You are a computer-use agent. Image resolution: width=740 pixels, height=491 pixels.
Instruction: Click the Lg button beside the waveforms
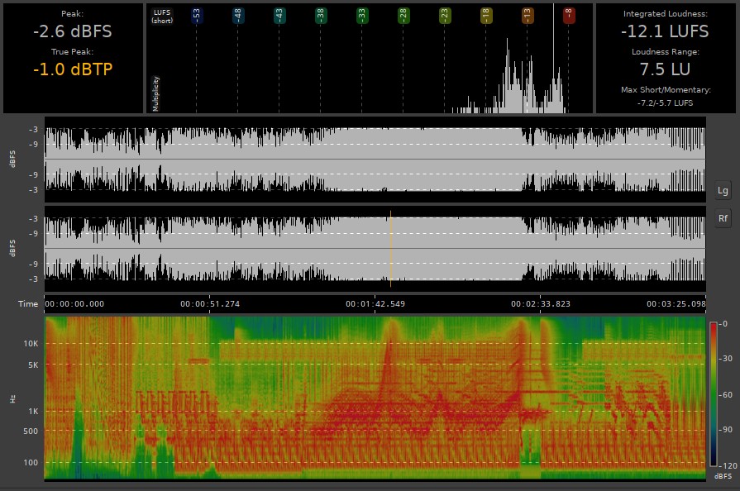[x=723, y=191]
